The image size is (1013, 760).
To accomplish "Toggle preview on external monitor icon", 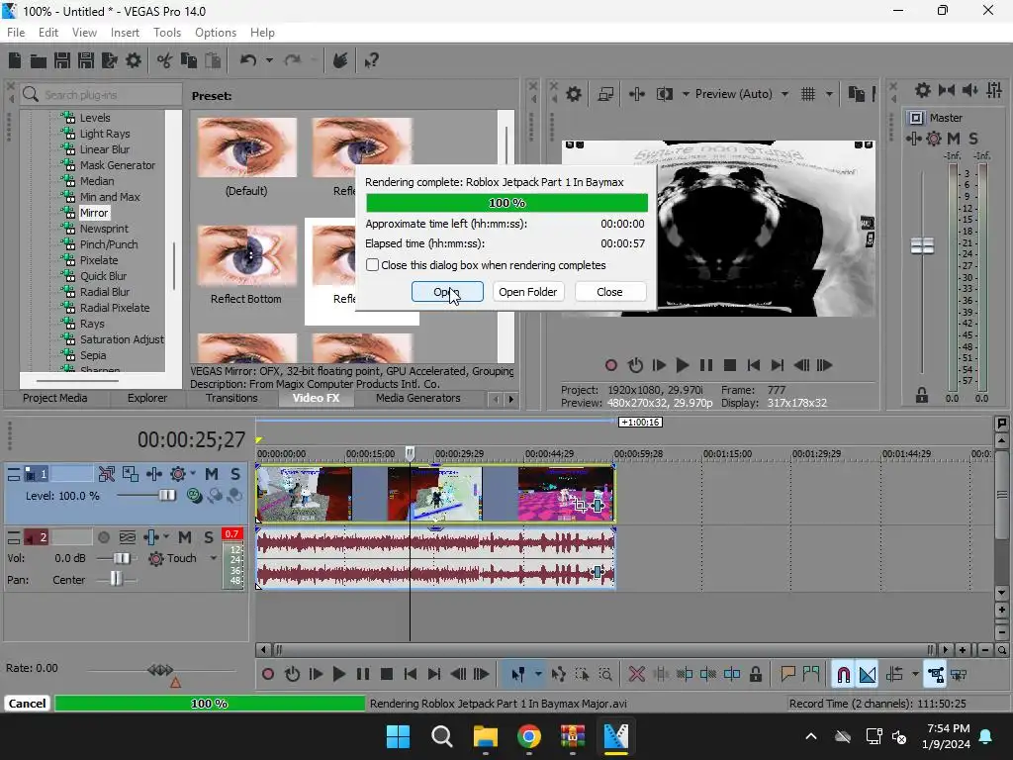I will tap(605, 94).
